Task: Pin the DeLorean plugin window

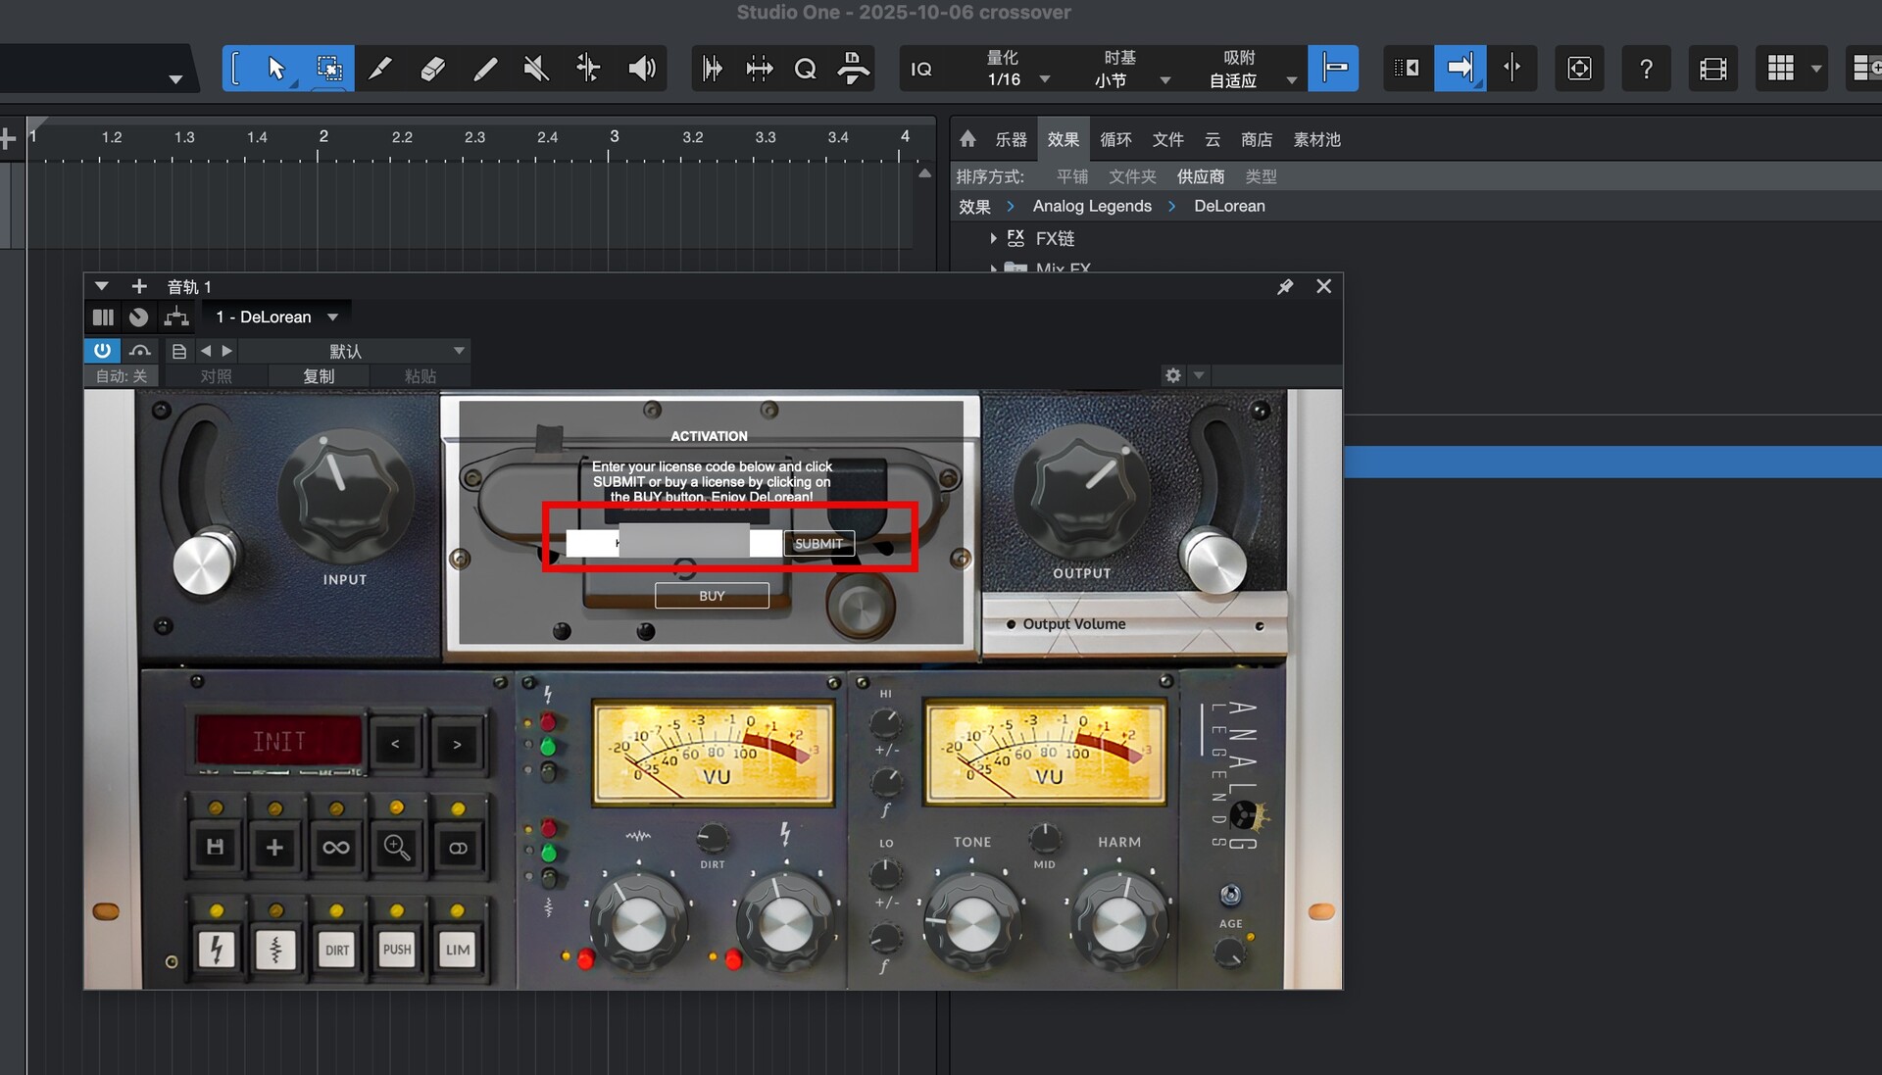Action: coord(1285,286)
